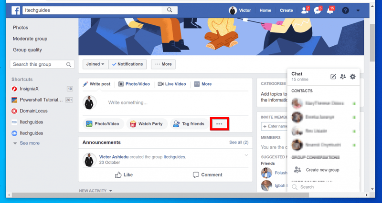Click new message compose icon in Chat
Screen dimensions: 382x203
click(x=333, y=77)
